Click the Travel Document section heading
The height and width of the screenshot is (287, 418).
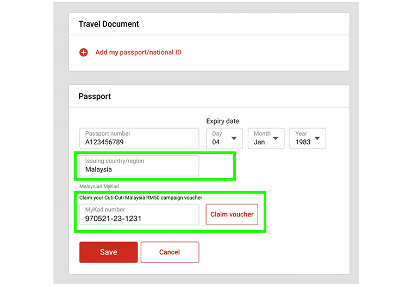(x=109, y=24)
